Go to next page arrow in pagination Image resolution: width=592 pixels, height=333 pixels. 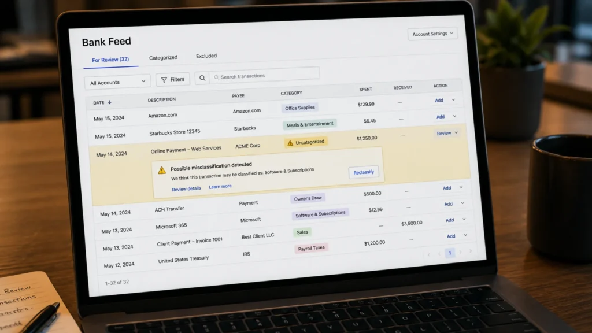pyautogui.click(x=460, y=252)
